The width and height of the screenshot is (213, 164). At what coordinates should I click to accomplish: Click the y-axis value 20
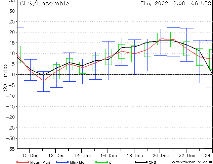(12, 32)
